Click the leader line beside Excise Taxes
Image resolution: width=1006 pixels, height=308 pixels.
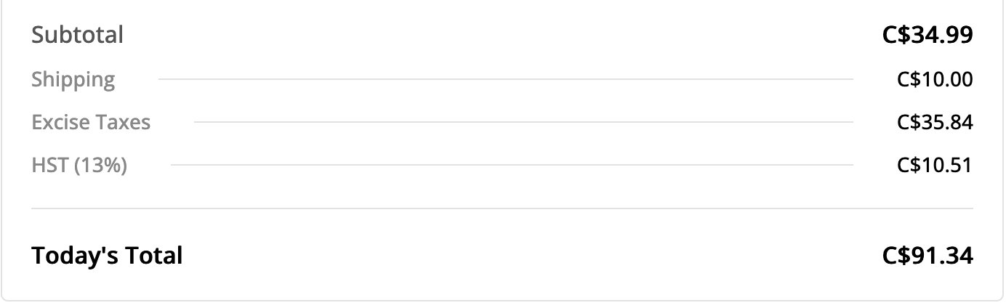(523, 122)
